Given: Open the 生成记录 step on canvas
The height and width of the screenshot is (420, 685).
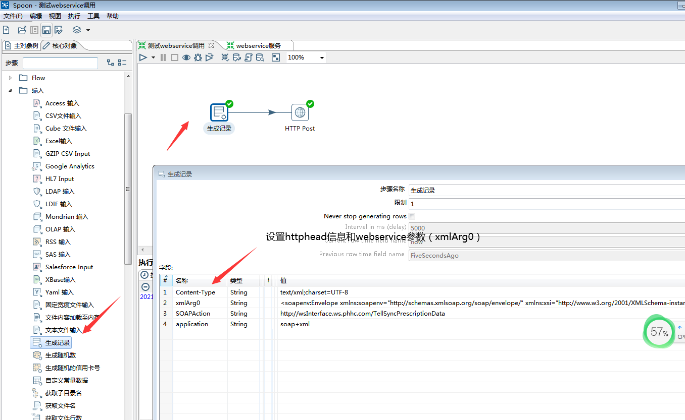Looking at the screenshot, I should pyautogui.click(x=219, y=111).
